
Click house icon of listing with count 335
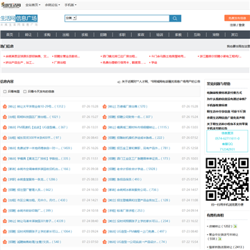point(5,158)
